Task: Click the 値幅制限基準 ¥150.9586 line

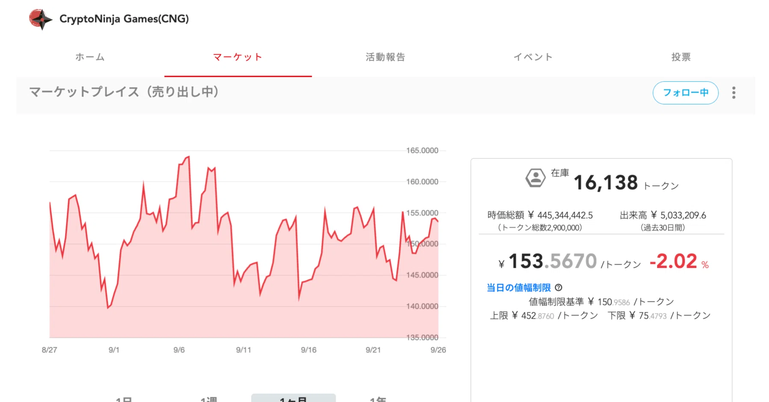Action: coord(601,302)
